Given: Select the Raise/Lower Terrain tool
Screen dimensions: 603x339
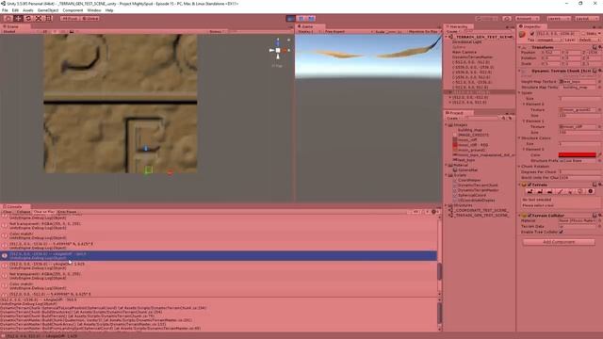Looking at the screenshot, I should click(530, 191).
